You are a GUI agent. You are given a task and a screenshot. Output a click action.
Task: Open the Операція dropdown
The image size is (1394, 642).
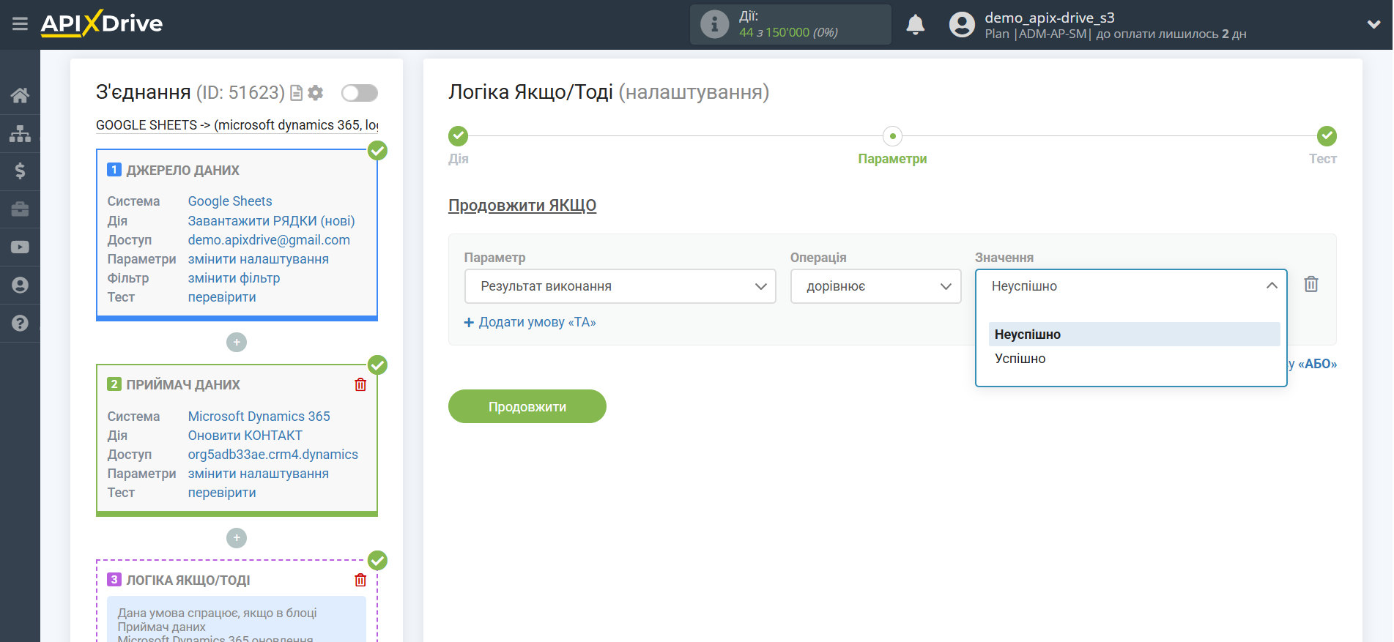875,286
